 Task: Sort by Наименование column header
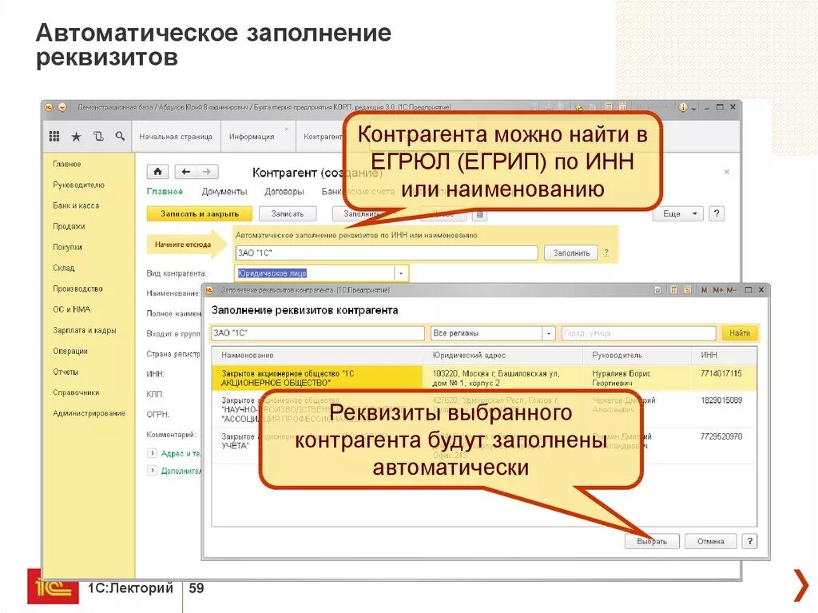(x=317, y=355)
